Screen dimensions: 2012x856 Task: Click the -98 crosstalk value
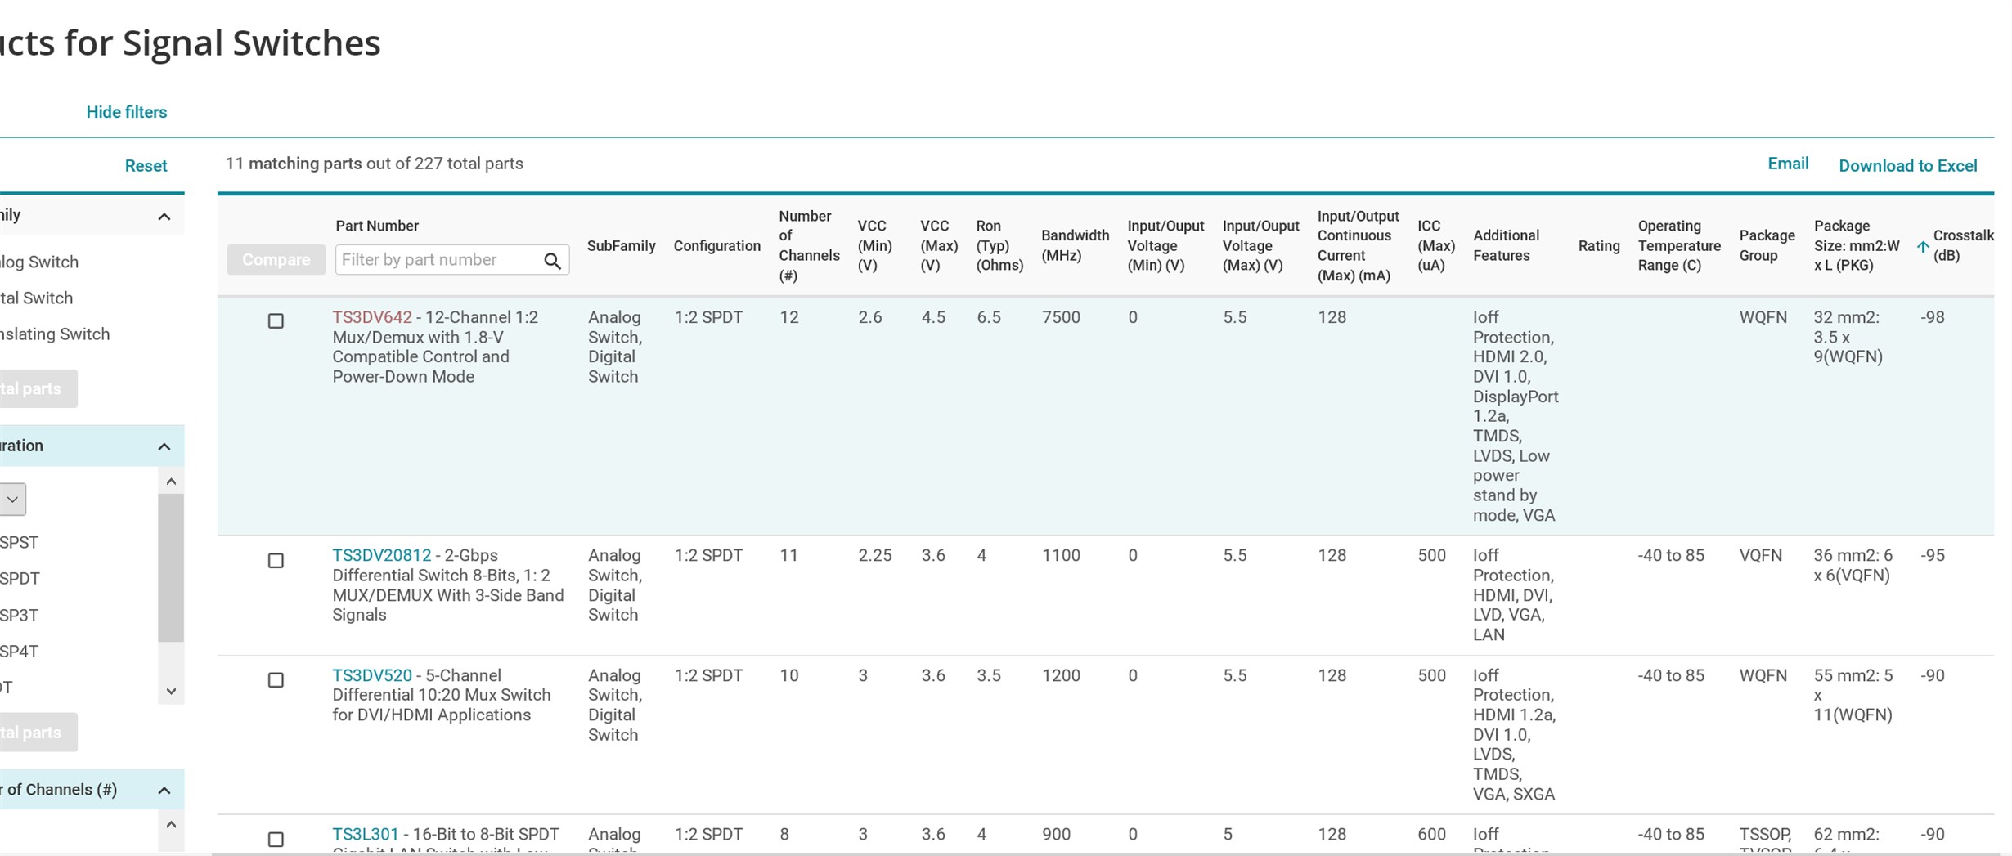[x=1933, y=317]
